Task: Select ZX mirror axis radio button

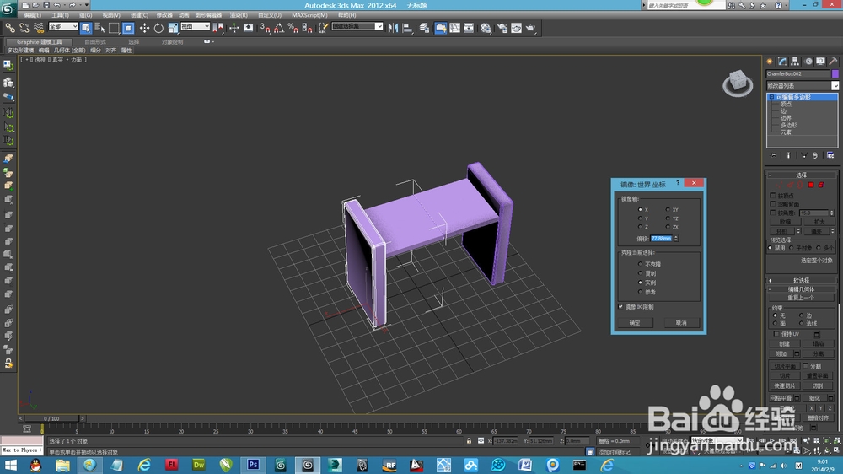Action: 668,227
